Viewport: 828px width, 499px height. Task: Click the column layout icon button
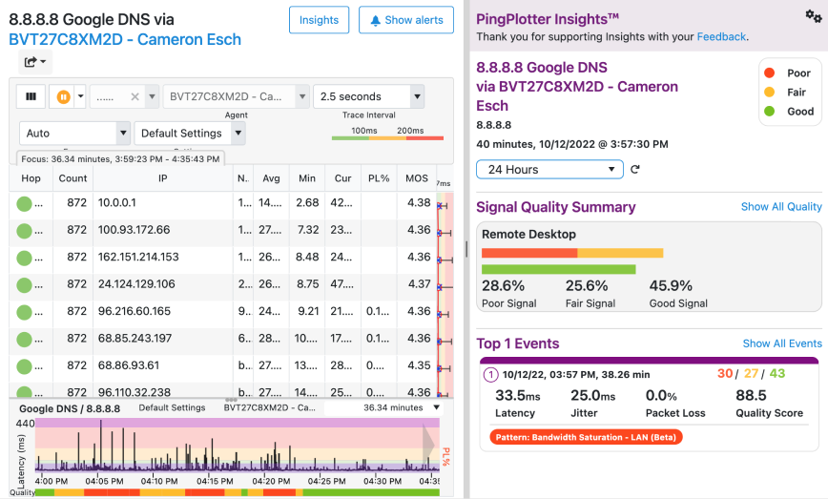[x=31, y=96]
